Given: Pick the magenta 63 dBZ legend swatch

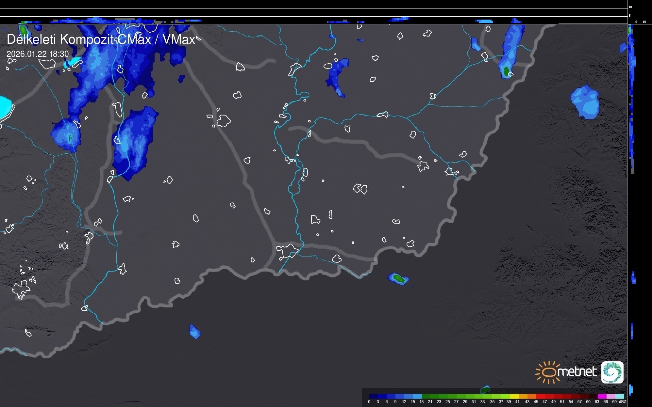Looking at the screenshot, I should click(x=601, y=396).
